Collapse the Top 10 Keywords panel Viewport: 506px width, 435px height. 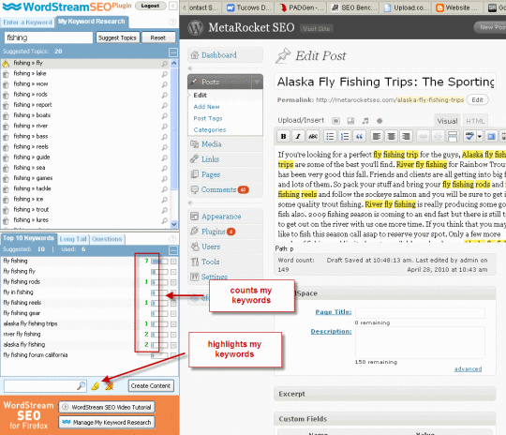173,250
